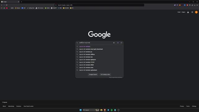Open the Binance bookmark
Viewport: 199px width, 112px height.
pos(18,8)
